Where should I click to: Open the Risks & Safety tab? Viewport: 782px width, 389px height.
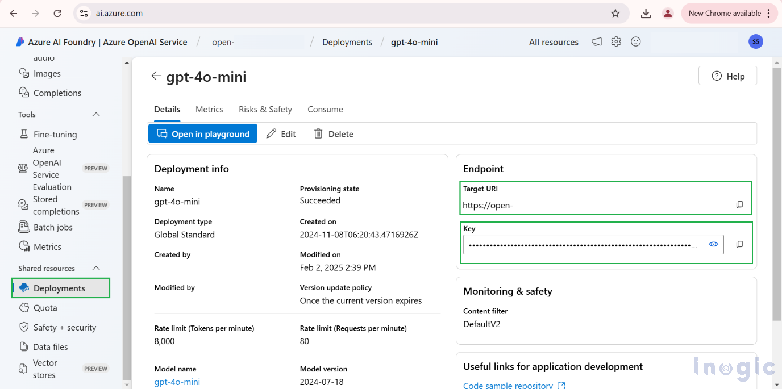click(x=265, y=110)
